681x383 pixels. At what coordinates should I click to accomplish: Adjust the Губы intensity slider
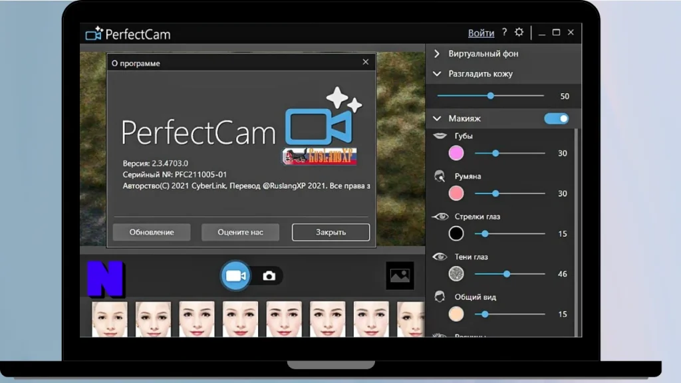pos(509,154)
